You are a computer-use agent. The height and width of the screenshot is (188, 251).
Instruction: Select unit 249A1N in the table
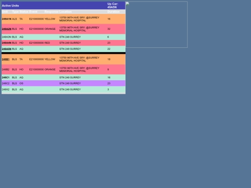[7, 19]
